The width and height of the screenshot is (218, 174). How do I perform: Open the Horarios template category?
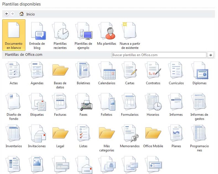pyautogui.click(x=153, y=104)
